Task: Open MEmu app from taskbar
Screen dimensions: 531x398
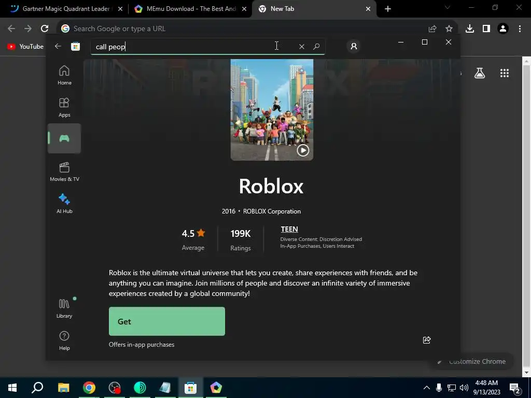Action: point(216,388)
